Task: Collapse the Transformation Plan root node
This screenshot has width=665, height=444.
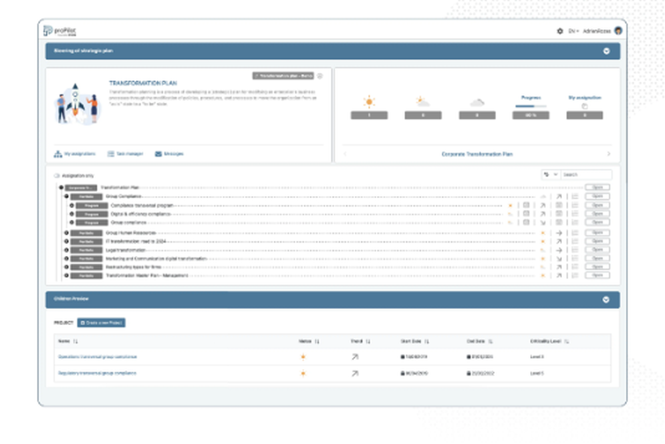Action: (61, 187)
